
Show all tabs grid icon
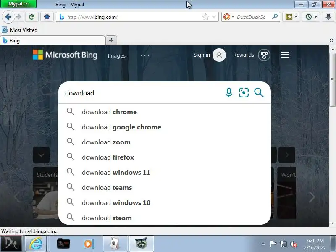(x=332, y=40)
